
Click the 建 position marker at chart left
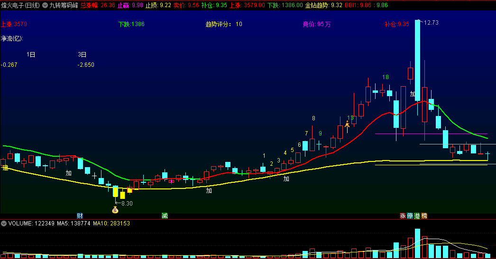[x=5, y=168]
